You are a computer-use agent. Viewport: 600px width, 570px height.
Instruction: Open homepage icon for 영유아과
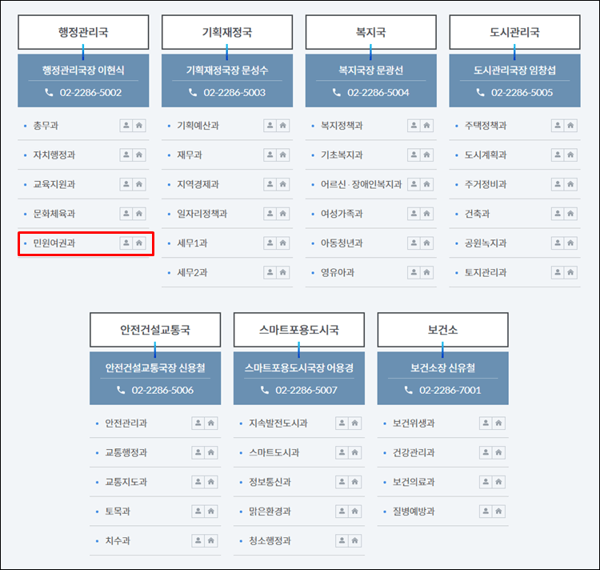pos(427,272)
